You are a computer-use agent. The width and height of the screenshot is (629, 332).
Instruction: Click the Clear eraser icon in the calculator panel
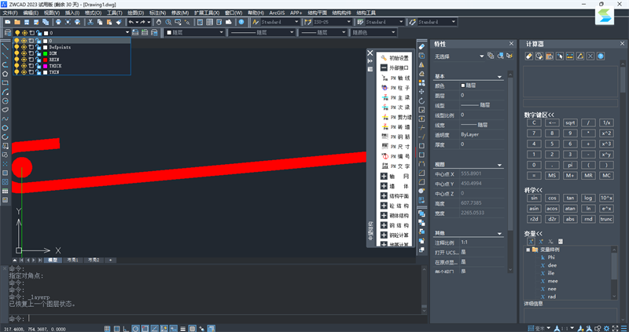tap(528, 57)
